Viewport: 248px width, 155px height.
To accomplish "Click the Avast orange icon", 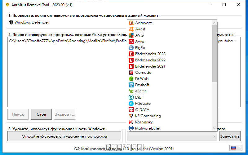I will (x=131, y=29).
